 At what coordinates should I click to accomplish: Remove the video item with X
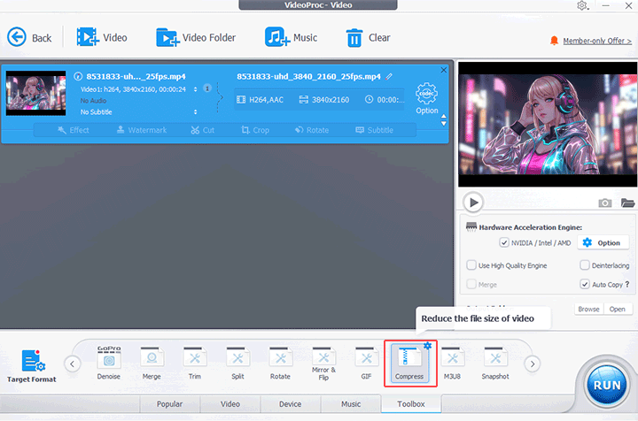(444, 70)
